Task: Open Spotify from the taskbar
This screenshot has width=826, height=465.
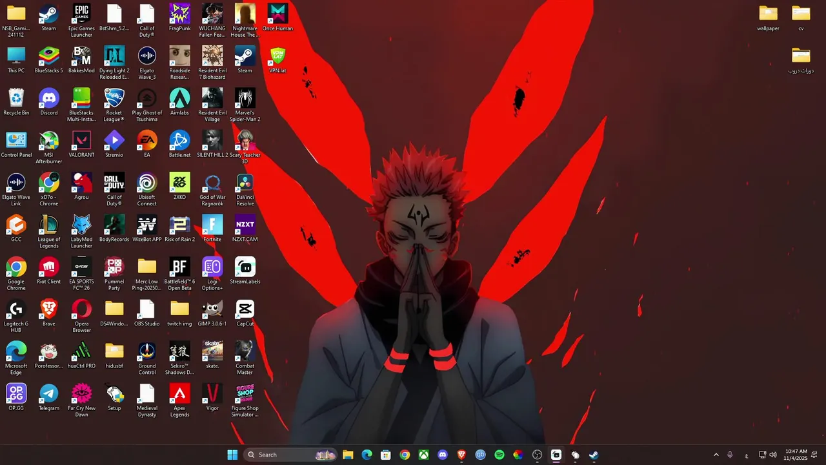Action: click(x=499, y=455)
